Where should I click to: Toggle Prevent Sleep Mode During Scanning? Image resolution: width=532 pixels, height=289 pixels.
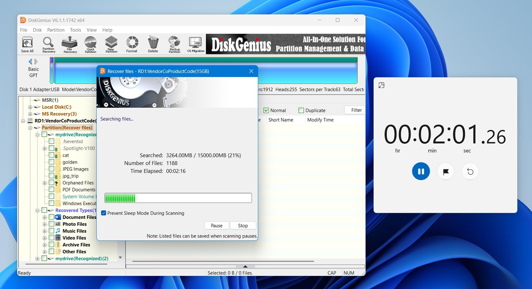[x=104, y=213]
